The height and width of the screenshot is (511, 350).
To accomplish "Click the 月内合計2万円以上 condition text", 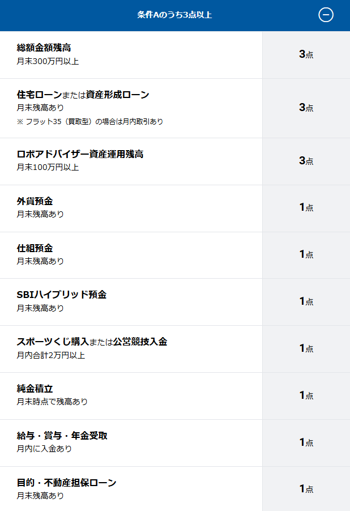I will tap(50, 355).
